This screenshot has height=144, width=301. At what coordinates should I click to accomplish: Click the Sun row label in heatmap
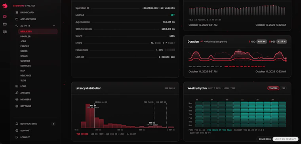190,125
